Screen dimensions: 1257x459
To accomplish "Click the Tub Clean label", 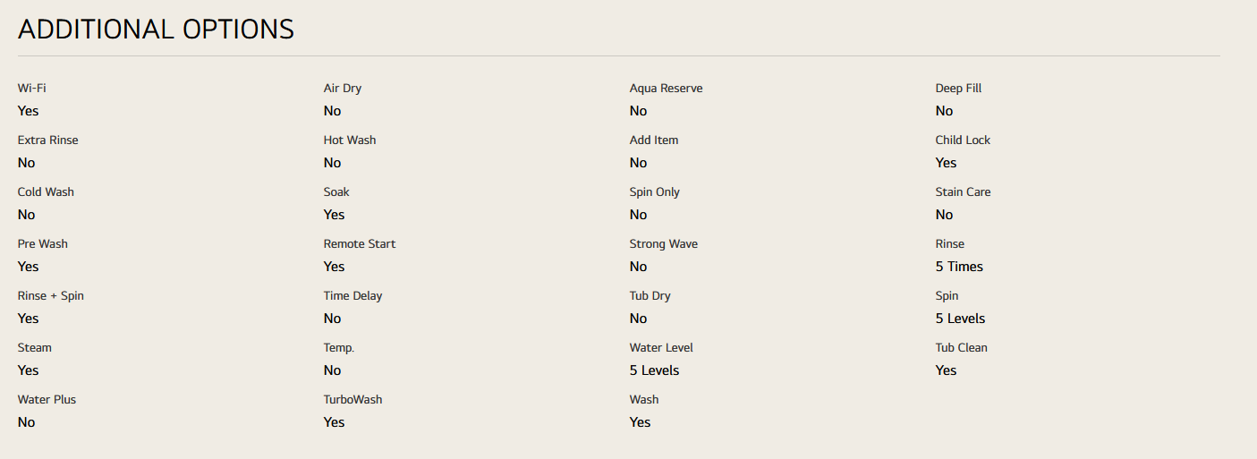I will [961, 348].
